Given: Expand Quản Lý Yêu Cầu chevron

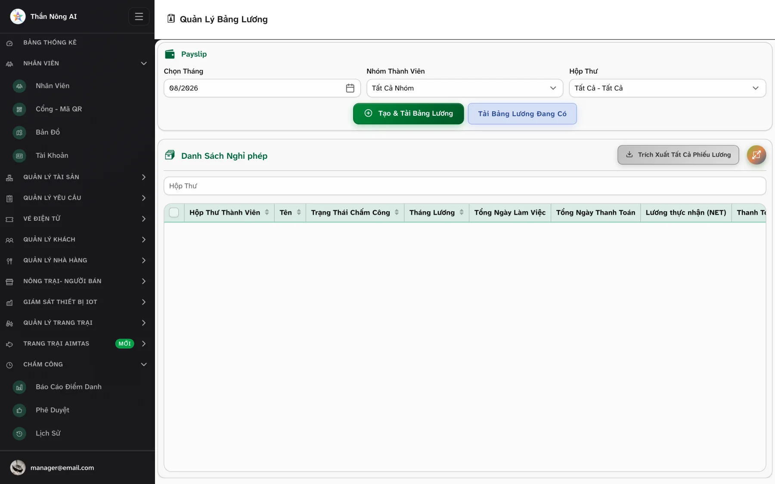Looking at the screenshot, I should click(x=144, y=198).
